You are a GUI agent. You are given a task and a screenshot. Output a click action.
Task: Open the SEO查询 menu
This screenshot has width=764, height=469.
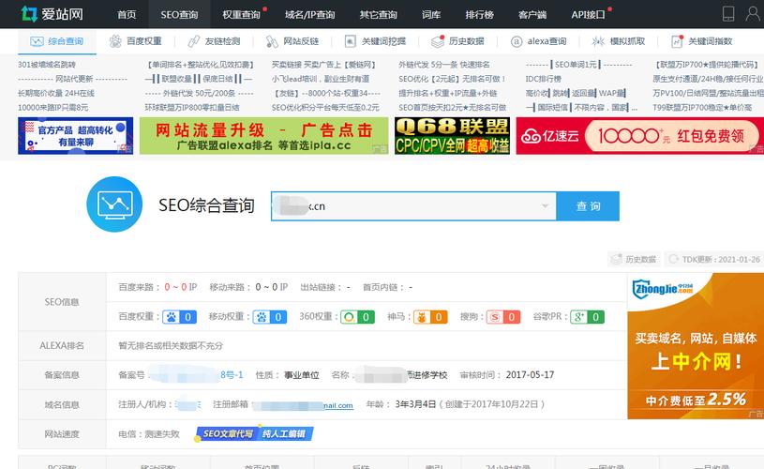point(179,15)
